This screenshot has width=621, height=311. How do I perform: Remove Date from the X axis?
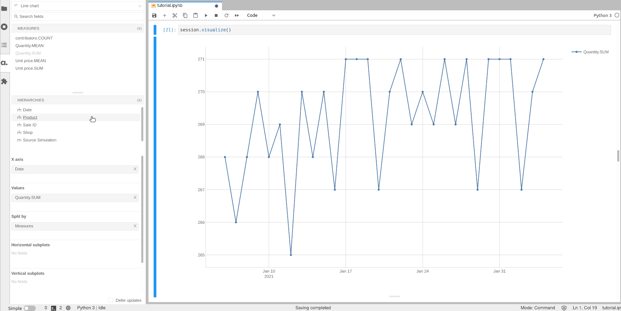(x=135, y=169)
